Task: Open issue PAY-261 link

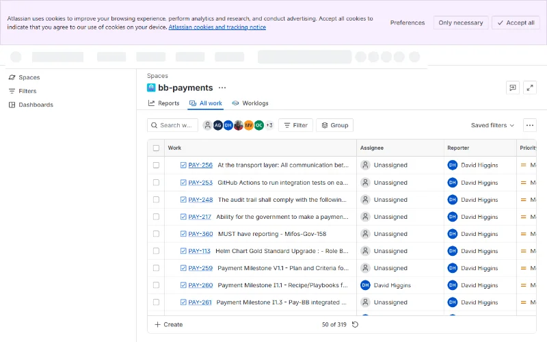Action: tap(200, 302)
